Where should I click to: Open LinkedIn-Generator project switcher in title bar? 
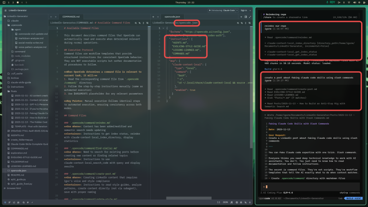(x=18, y=10)
